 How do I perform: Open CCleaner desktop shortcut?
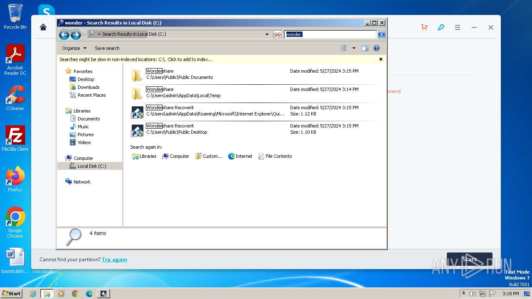click(15, 98)
